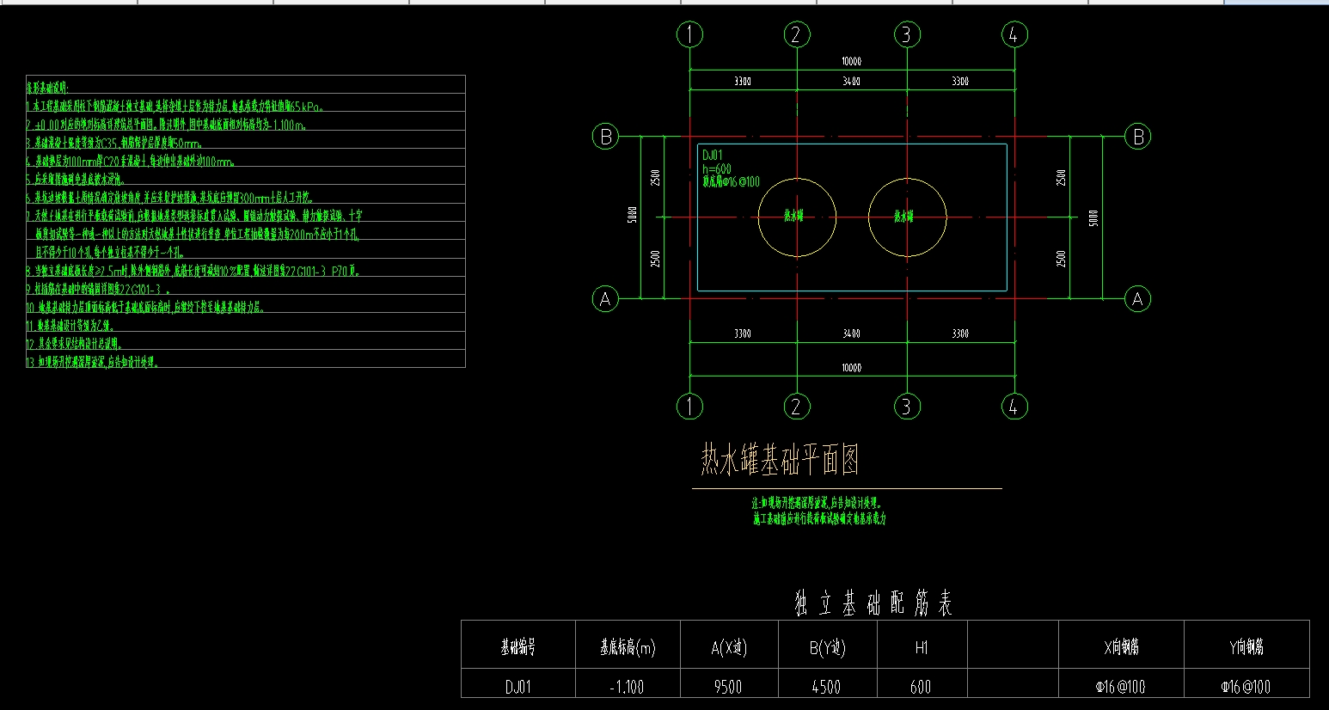
Task: Select axis bubble B right of the plan
Action: 1138,136
